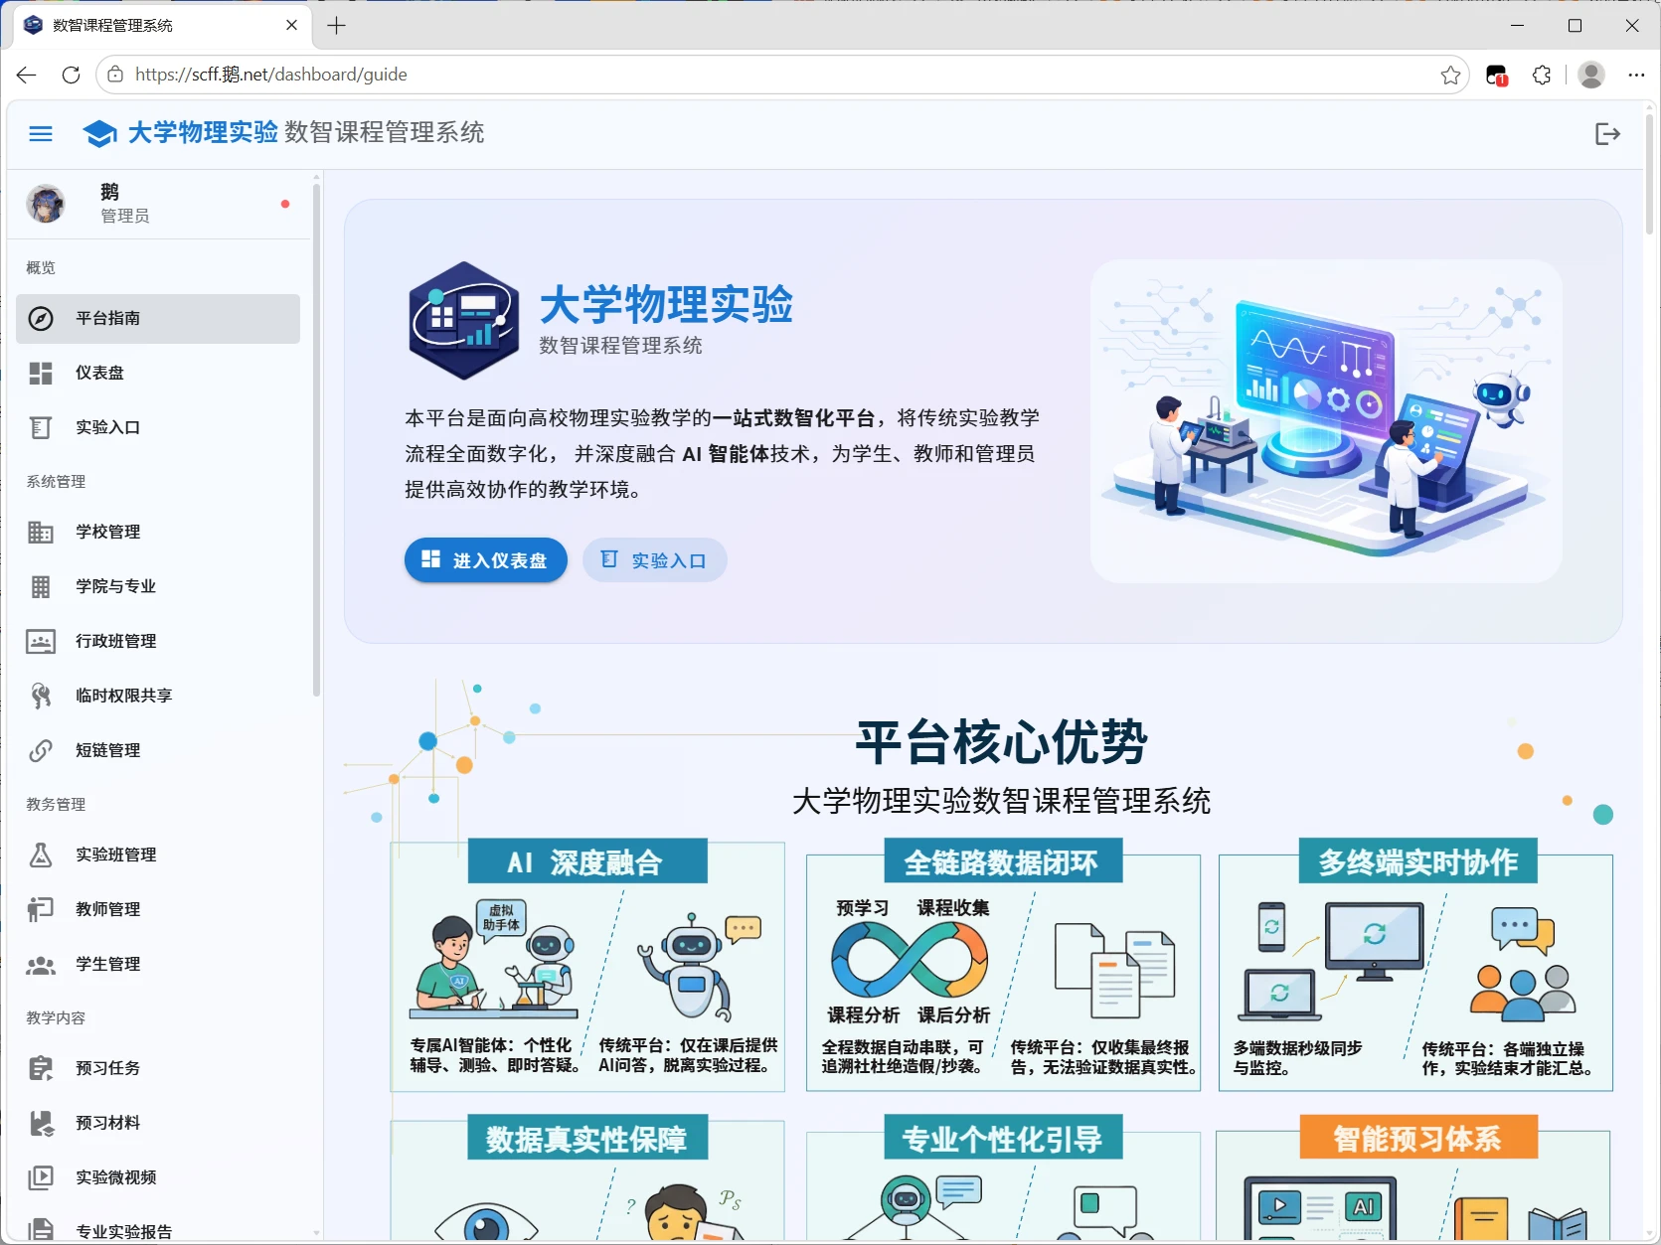Viewport: 1661px width, 1245px height.
Task: Click the task icon beside 预习任务
Action: tap(41, 1069)
